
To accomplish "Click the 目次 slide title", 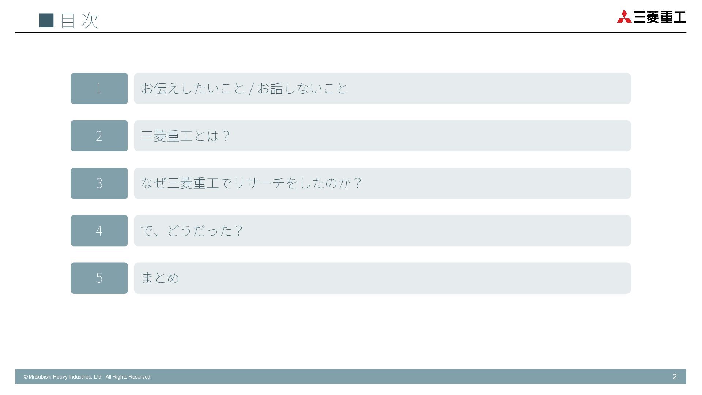I will pyautogui.click(x=79, y=20).
